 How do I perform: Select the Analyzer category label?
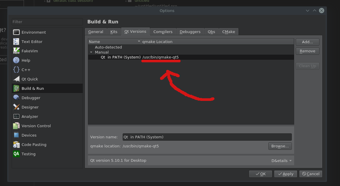click(x=30, y=117)
